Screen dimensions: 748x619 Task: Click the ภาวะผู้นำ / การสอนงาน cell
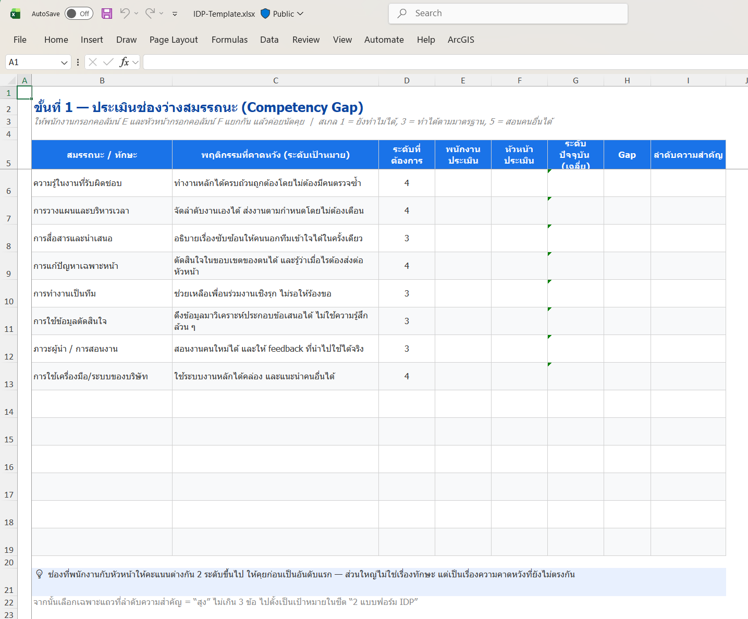click(102, 349)
